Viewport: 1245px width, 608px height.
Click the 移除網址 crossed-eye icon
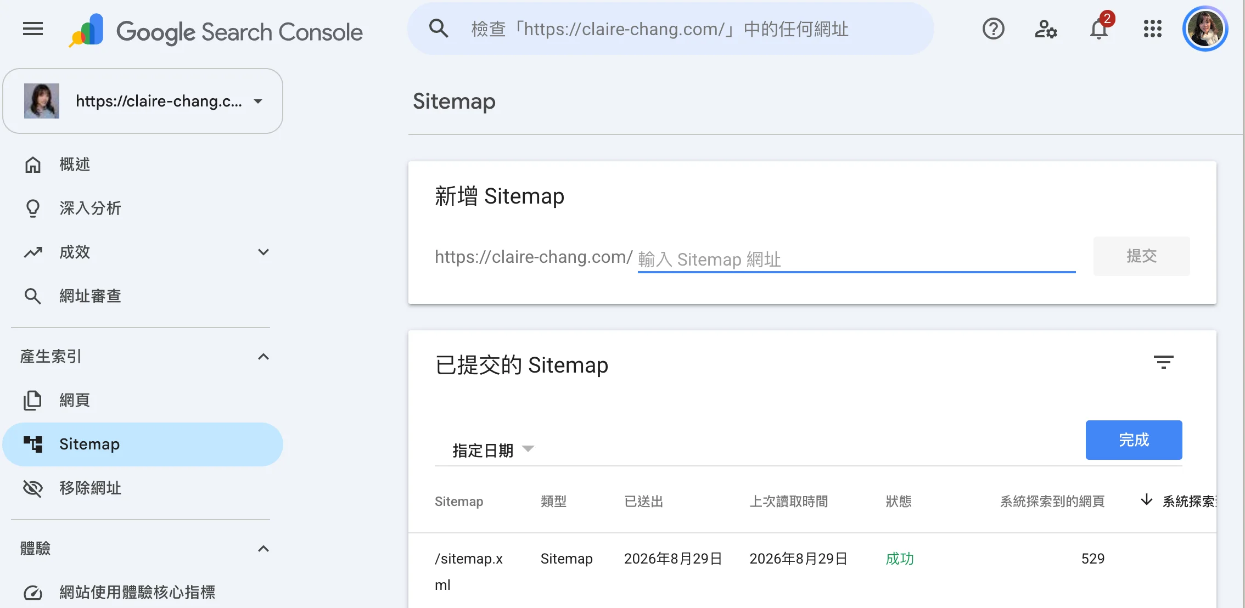pyautogui.click(x=33, y=488)
